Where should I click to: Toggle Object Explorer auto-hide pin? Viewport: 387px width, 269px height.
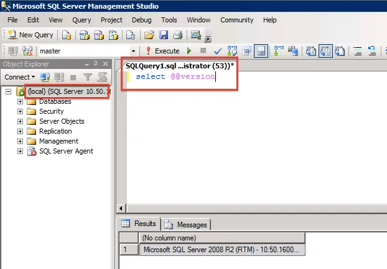[x=96, y=64]
